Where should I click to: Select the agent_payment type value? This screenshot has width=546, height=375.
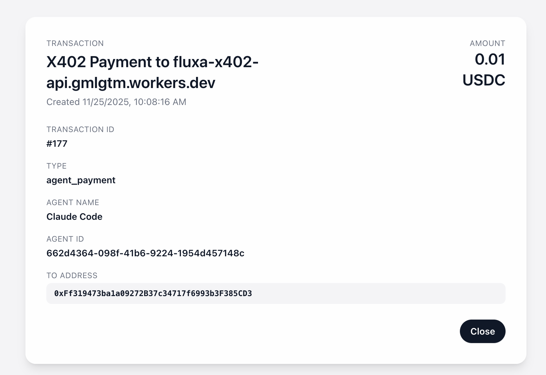(x=81, y=180)
